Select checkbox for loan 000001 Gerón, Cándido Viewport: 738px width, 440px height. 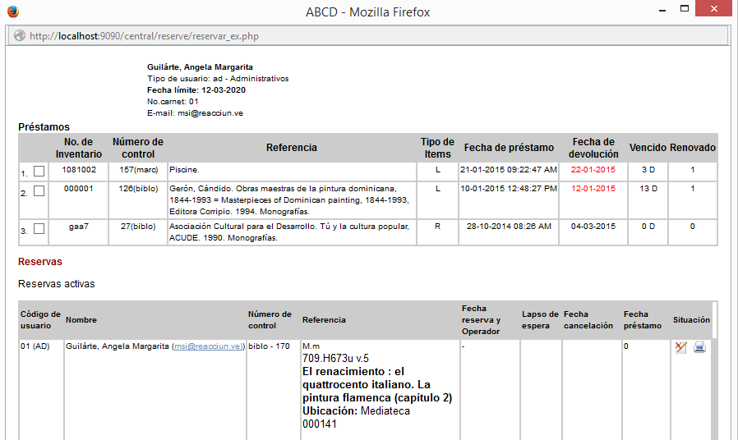[x=39, y=191]
